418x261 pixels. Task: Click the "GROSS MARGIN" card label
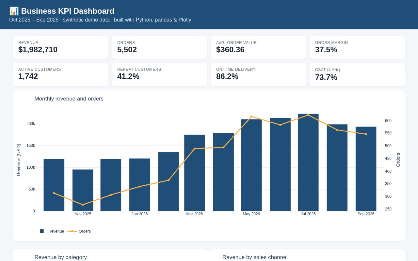tap(331, 43)
